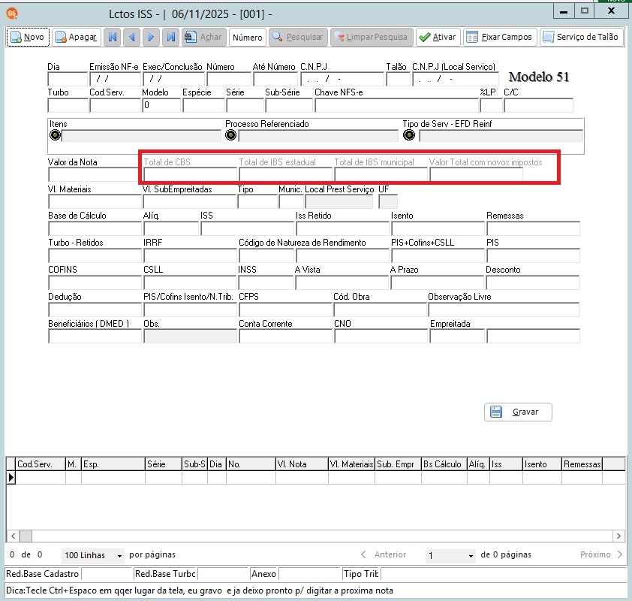
Task: Focus the Anexo status field
Action: point(309,573)
